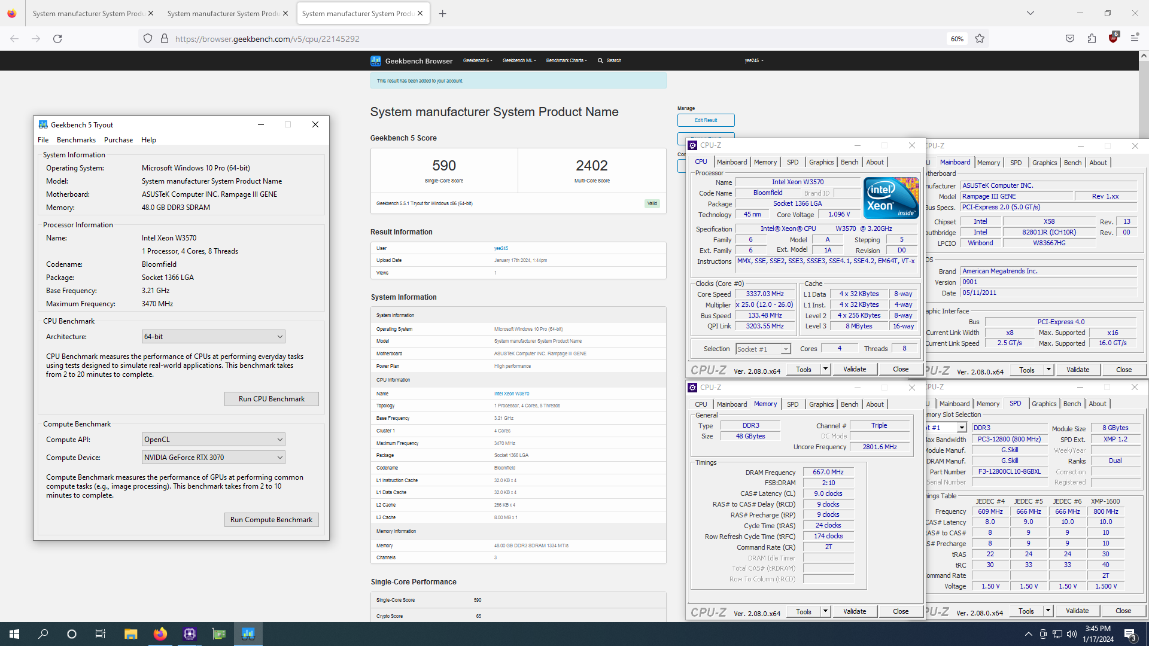
Task: Switch to SPD tab in CPU-Z CPU window
Action: click(792, 162)
